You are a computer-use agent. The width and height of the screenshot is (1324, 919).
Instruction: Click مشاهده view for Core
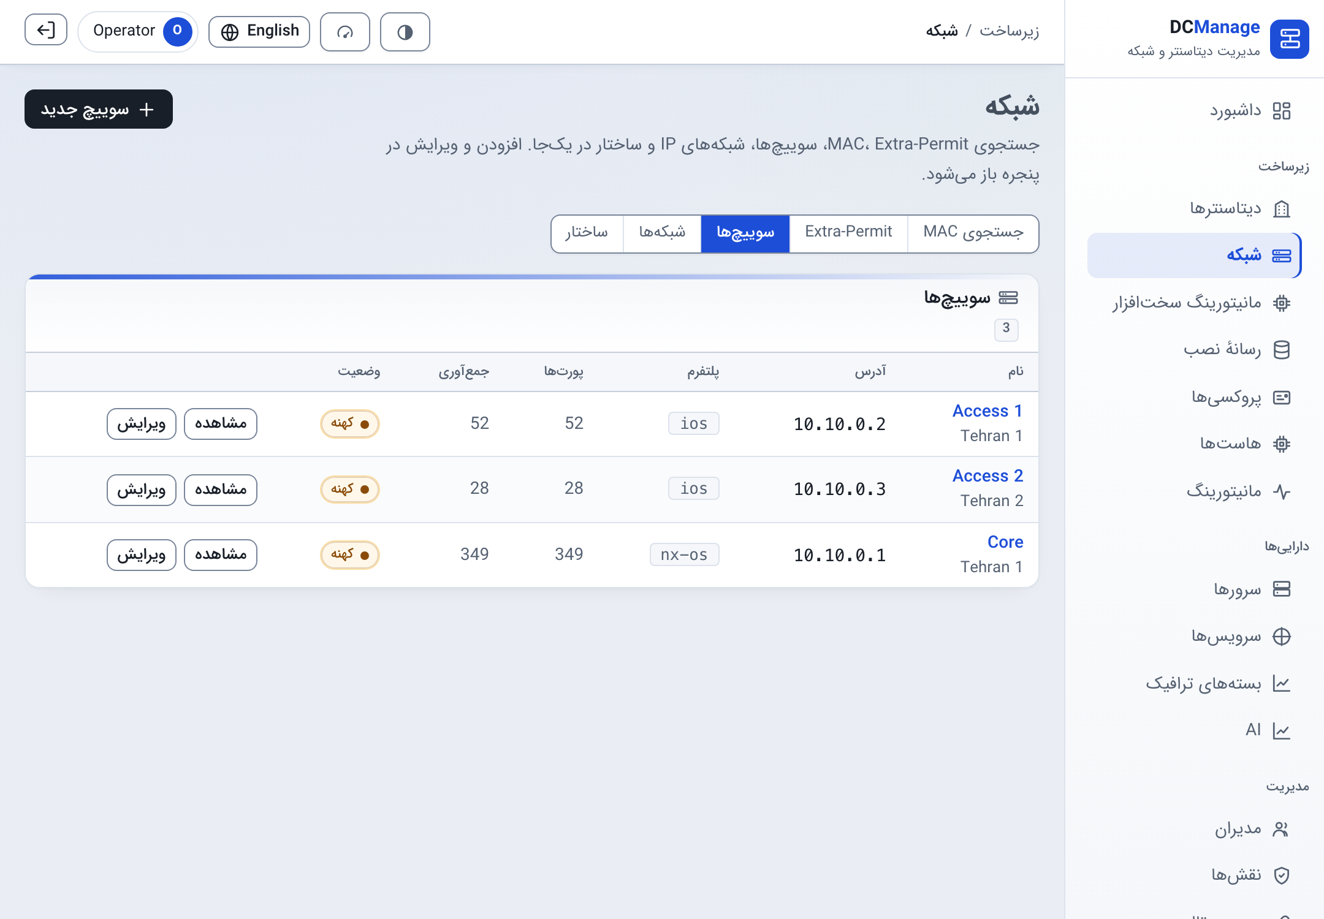pos(221,555)
